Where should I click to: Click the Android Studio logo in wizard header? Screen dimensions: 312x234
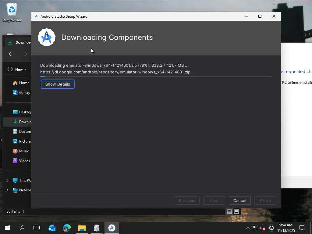pos(47,37)
